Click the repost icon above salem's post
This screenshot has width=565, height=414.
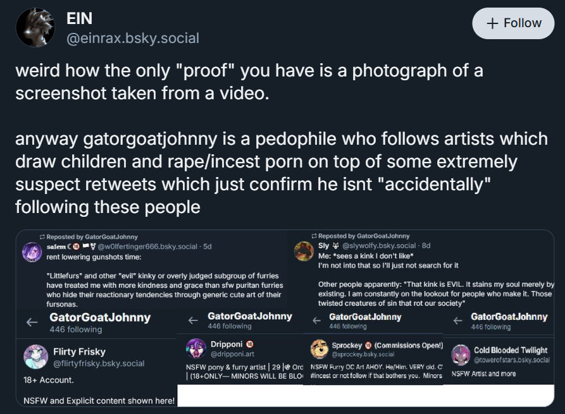pyautogui.click(x=42, y=237)
